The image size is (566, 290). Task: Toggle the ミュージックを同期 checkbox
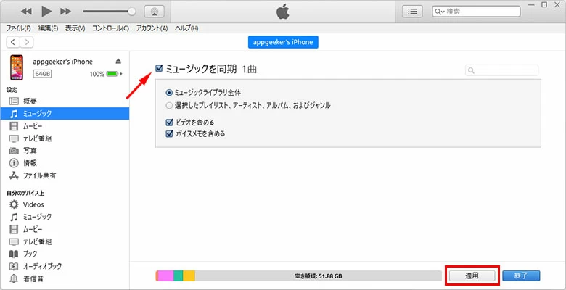[x=159, y=69]
